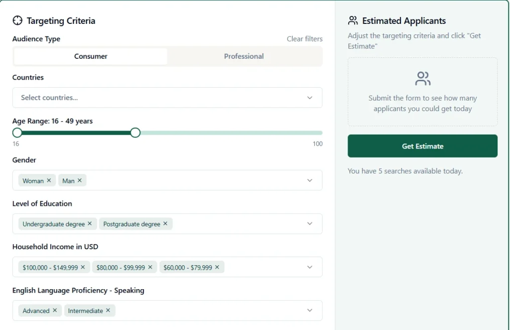Remove the "Intermediate" proficiency chip
The width and height of the screenshot is (510, 330).
[x=108, y=310]
